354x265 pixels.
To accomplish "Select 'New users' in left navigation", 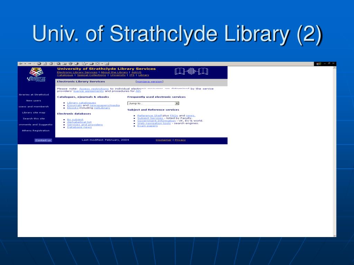I will (34, 101).
